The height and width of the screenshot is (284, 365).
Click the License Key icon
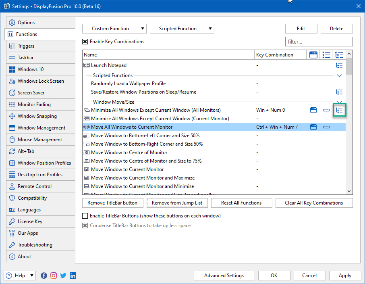click(12, 221)
